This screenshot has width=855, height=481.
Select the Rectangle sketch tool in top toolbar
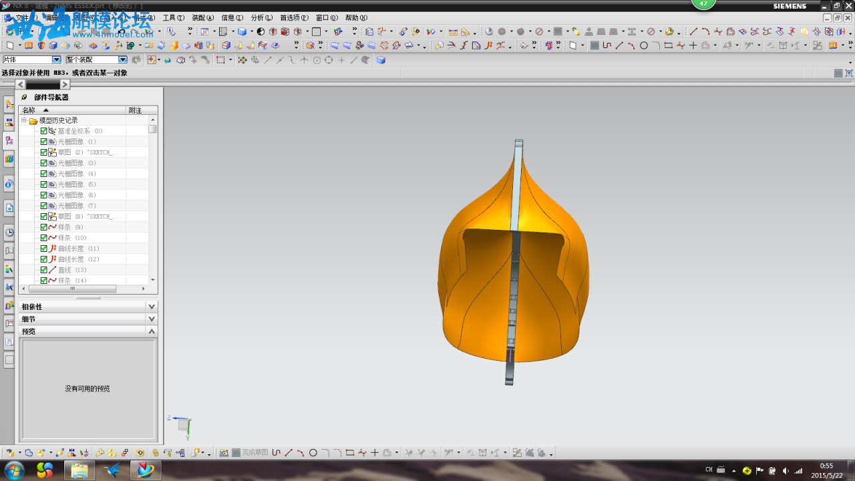pos(669,45)
